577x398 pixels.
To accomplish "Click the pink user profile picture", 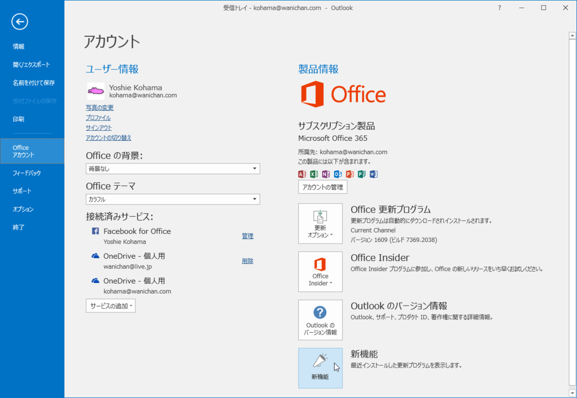I will (x=96, y=91).
